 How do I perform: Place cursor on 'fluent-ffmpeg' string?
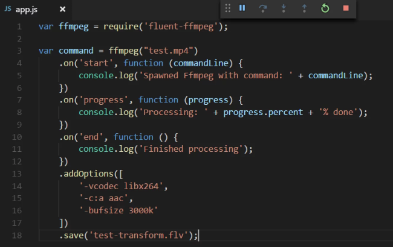181,27
